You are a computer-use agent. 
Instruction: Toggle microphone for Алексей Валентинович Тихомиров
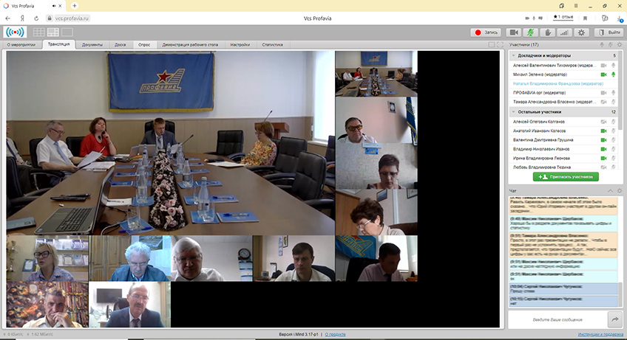pyautogui.click(x=614, y=66)
